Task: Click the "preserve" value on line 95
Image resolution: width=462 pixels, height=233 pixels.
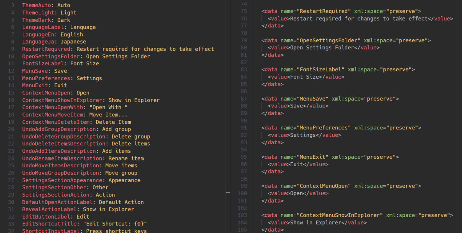Action: point(380,157)
